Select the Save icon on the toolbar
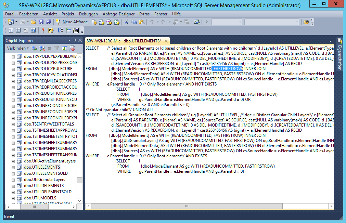The image size is (346, 223). pyautogui.click(x=41, y=22)
